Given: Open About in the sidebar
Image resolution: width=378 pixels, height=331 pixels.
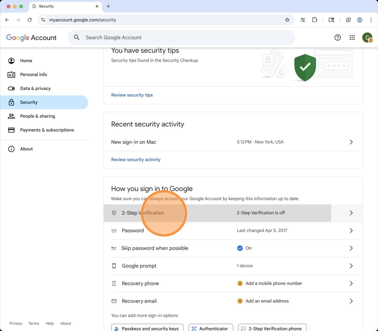Looking at the screenshot, I should coord(44,149).
